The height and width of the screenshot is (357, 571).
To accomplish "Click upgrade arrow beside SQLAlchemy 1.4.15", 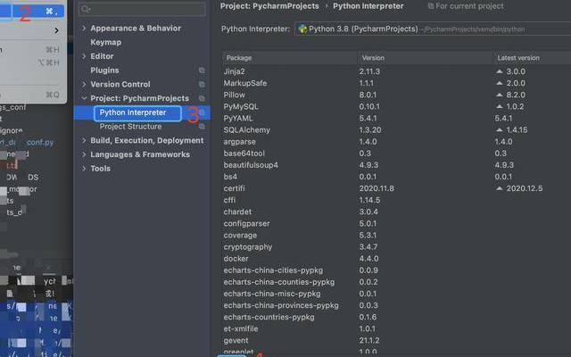I will coord(500,129).
